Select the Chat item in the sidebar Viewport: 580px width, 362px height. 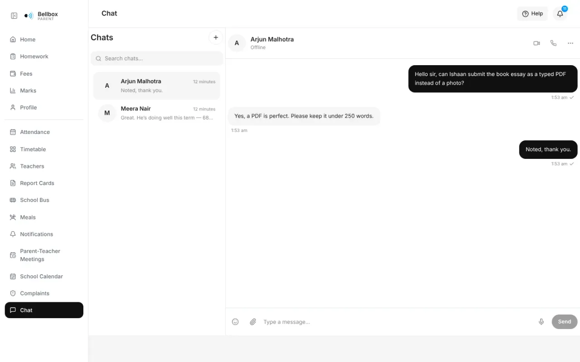44,310
